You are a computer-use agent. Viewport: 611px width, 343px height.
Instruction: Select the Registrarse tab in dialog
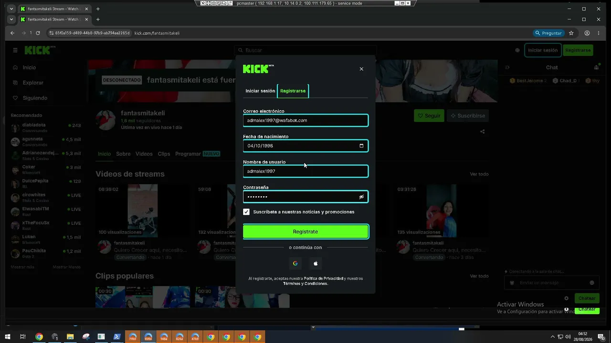point(293,91)
